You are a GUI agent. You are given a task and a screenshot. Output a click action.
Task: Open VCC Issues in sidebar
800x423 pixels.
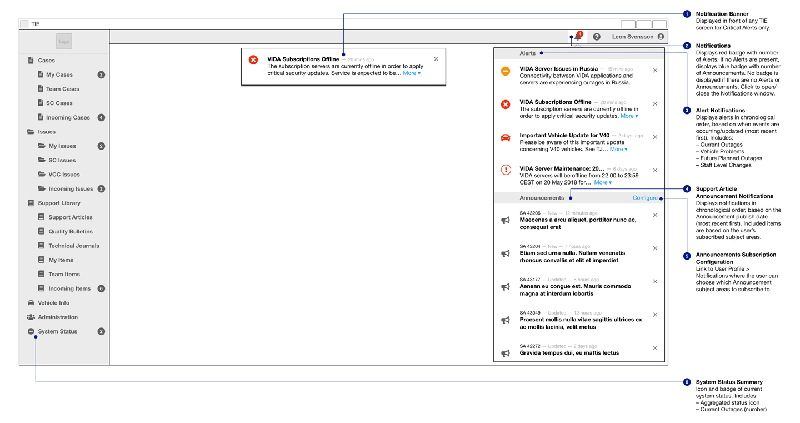coord(64,175)
